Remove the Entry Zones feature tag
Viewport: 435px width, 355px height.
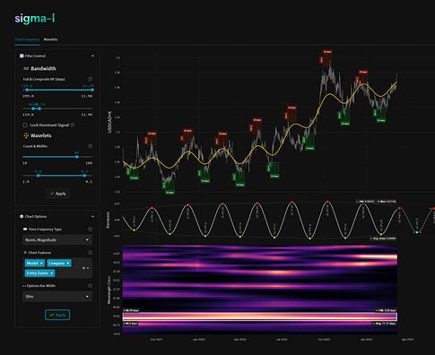point(51,273)
